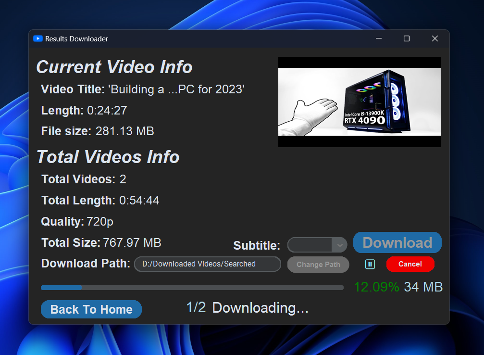Click the Downloading... status text
This screenshot has height=355, width=484.
click(260, 308)
